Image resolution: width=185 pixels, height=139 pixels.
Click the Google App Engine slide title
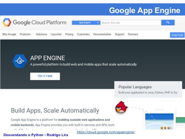coord(145,10)
